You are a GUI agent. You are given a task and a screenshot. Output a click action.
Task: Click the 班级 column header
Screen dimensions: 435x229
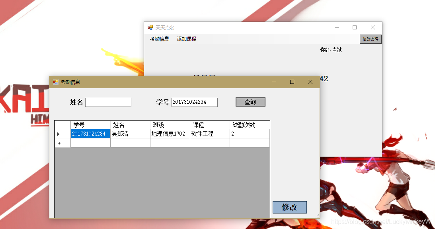pyautogui.click(x=170, y=125)
